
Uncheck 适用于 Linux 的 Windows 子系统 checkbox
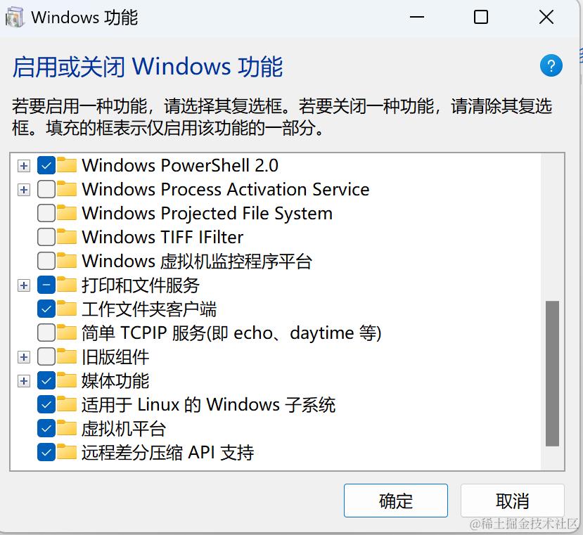click(x=46, y=405)
